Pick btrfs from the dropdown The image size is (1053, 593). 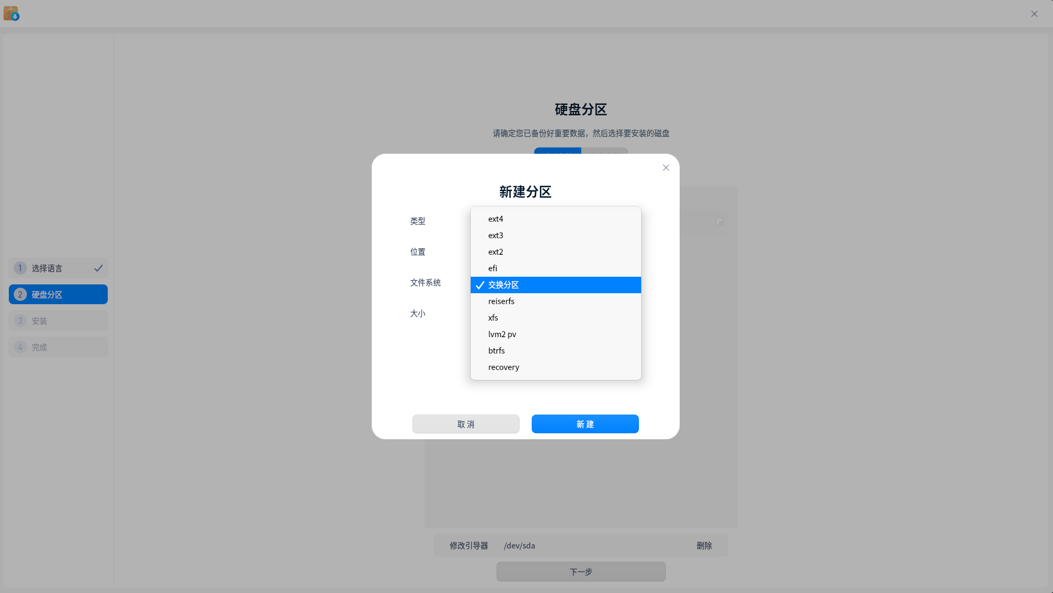coord(555,351)
